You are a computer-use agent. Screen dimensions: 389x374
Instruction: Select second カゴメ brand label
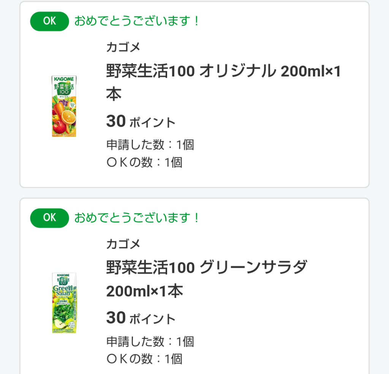tap(123, 244)
